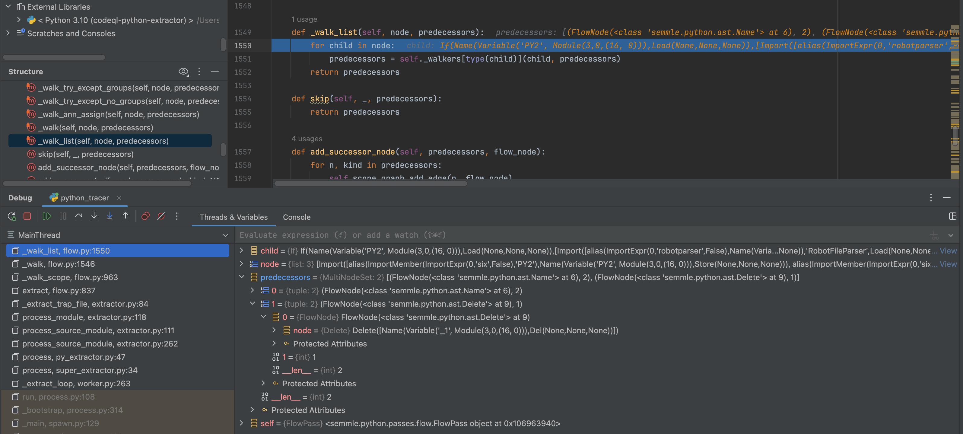
Task: Open Structure view options eye icon
Action: click(183, 72)
